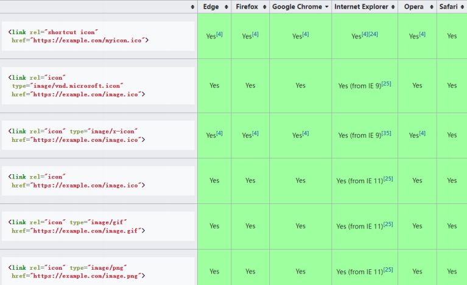The image size is (467, 285).
Task: Open reference [4] in Chrome image/x-icon row
Action: (306, 133)
